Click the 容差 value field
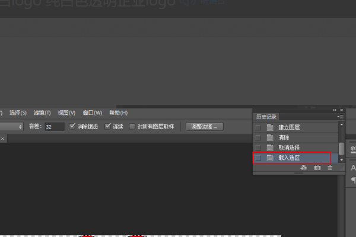The height and width of the screenshot is (237, 356). point(55,127)
